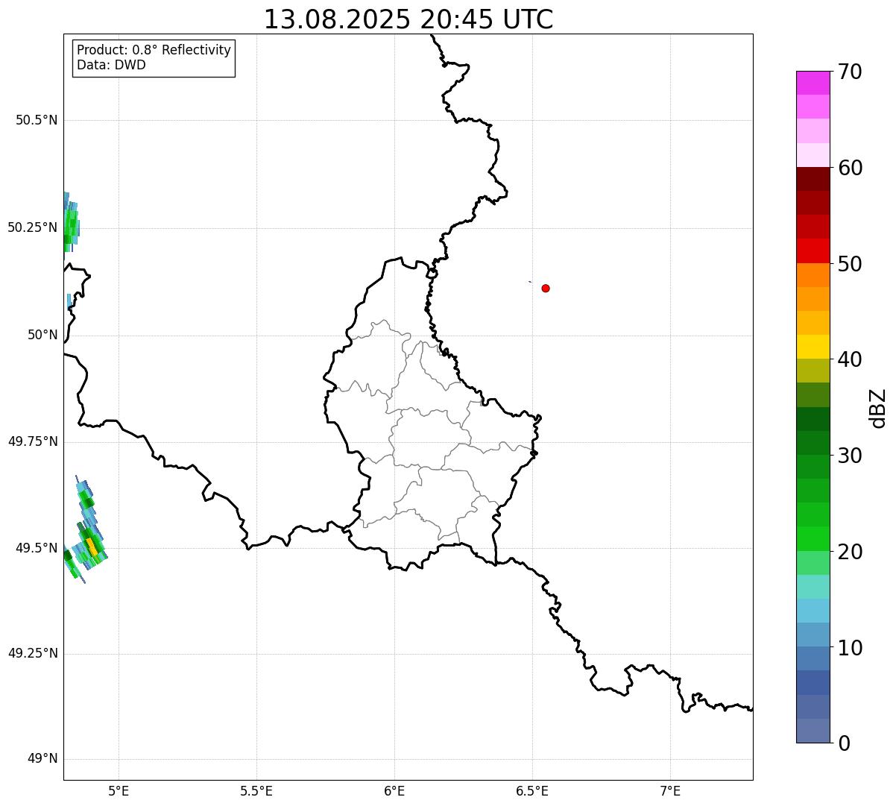Click the latitude label 50.25°N

click(x=33, y=227)
